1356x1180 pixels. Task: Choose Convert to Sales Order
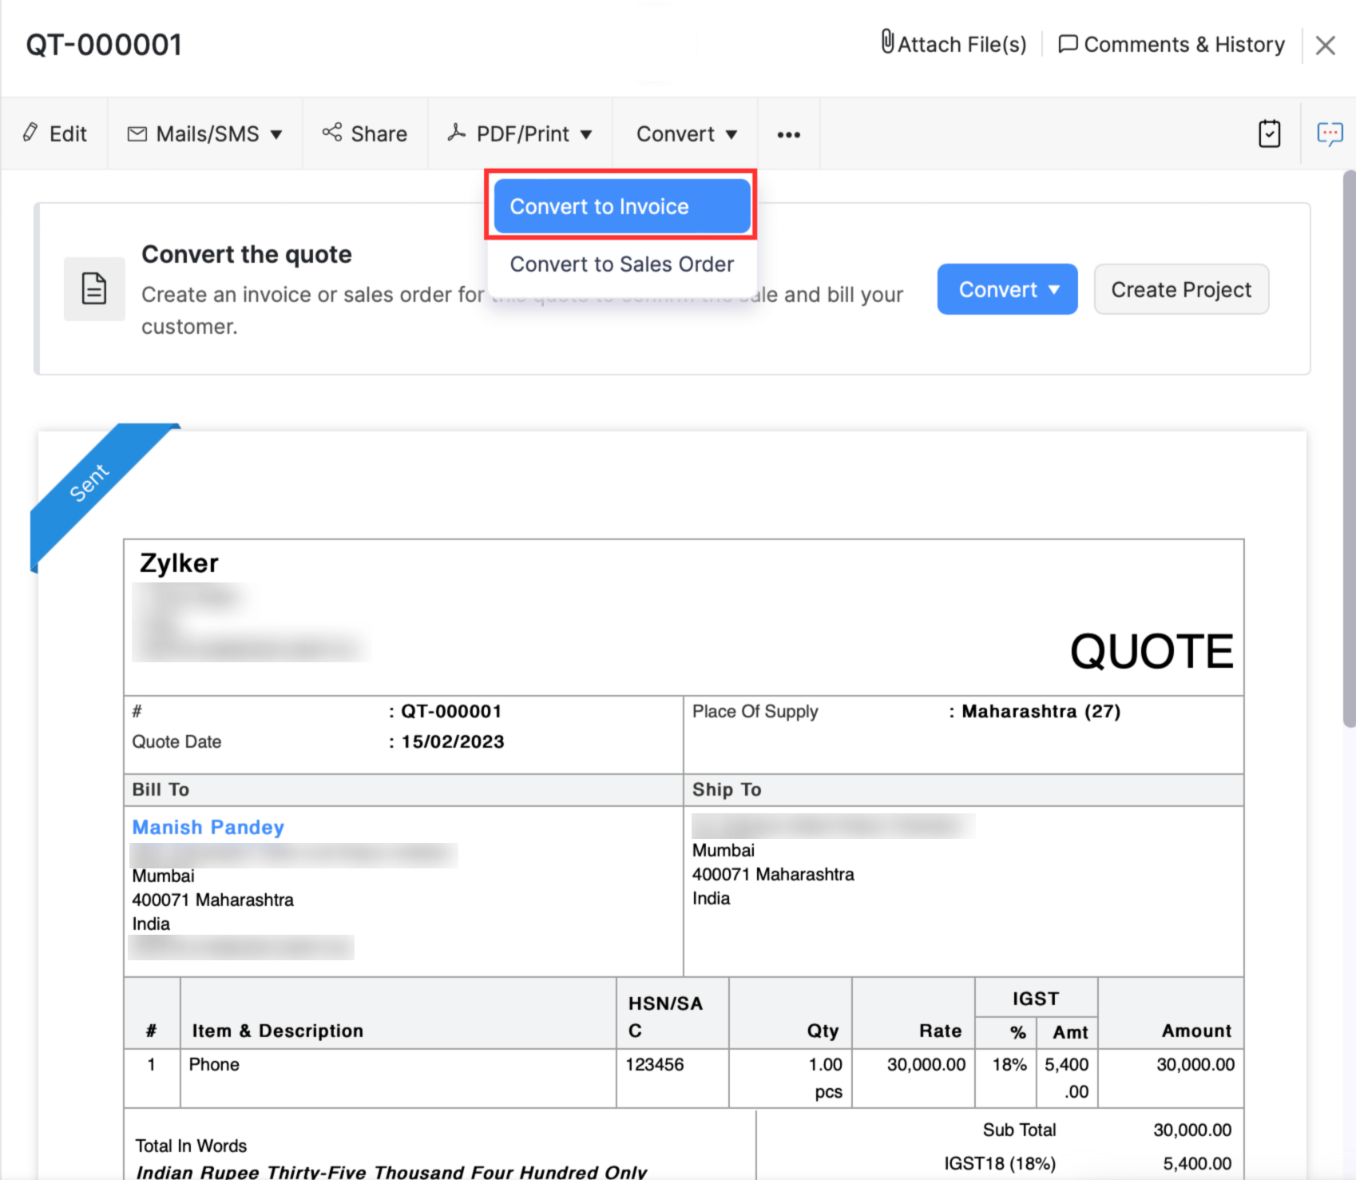coord(623,264)
